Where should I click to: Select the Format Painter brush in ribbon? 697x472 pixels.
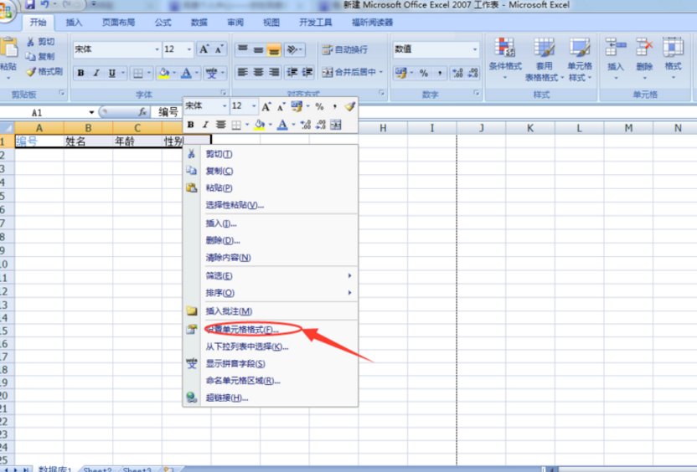pyautogui.click(x=30, y=71)
